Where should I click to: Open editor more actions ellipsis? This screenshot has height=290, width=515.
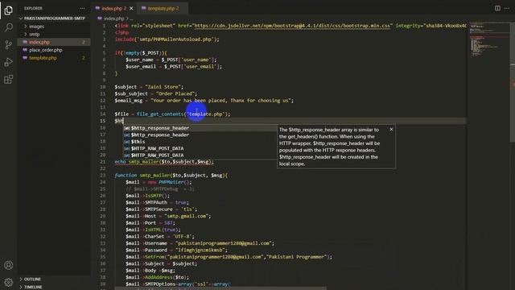[507, 8]
